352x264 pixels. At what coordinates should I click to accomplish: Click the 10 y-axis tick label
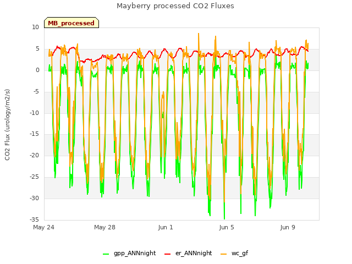pos(35,28)
